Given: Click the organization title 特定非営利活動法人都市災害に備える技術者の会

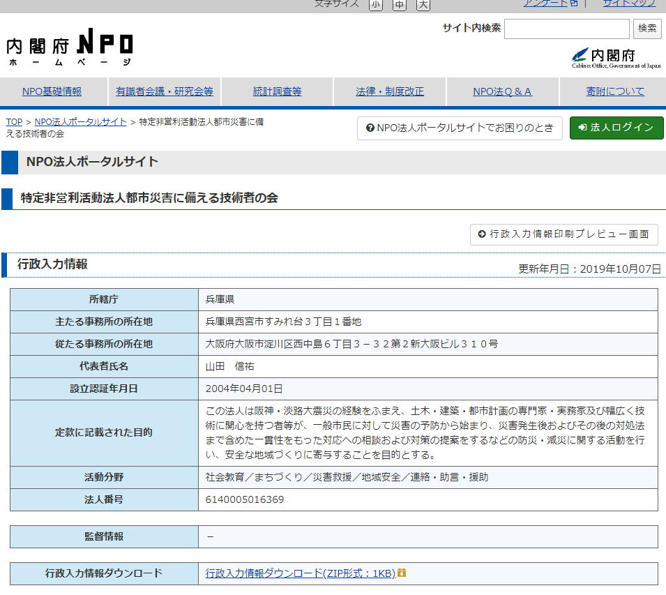Looking at the screenshot, I should [149, 198].
